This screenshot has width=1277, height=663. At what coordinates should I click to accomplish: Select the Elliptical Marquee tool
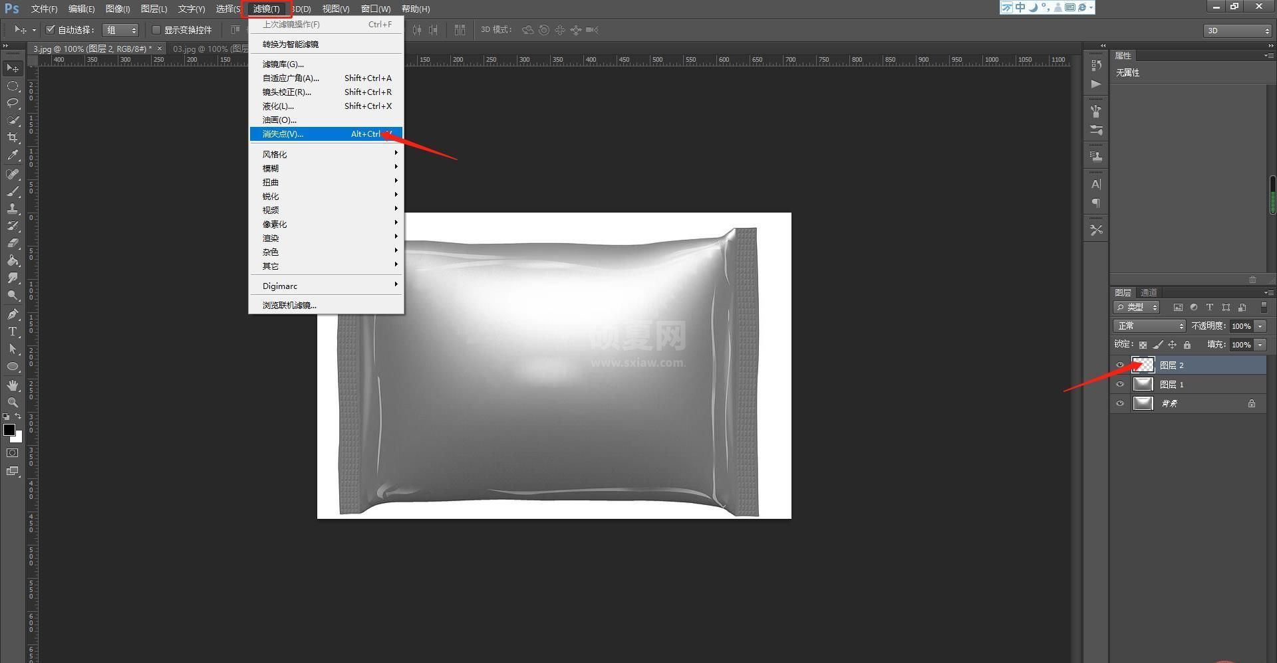pyautogui.click(x=13, y=86)
